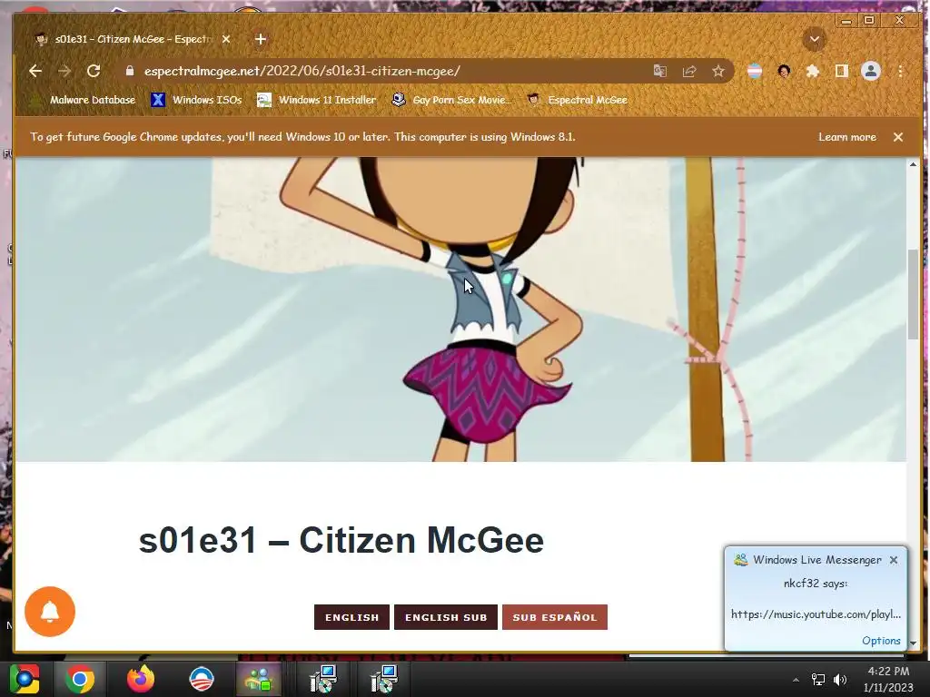Open the second installer icon on taskbar
This screenshot has width=930, height=697.
click(384, 679)
